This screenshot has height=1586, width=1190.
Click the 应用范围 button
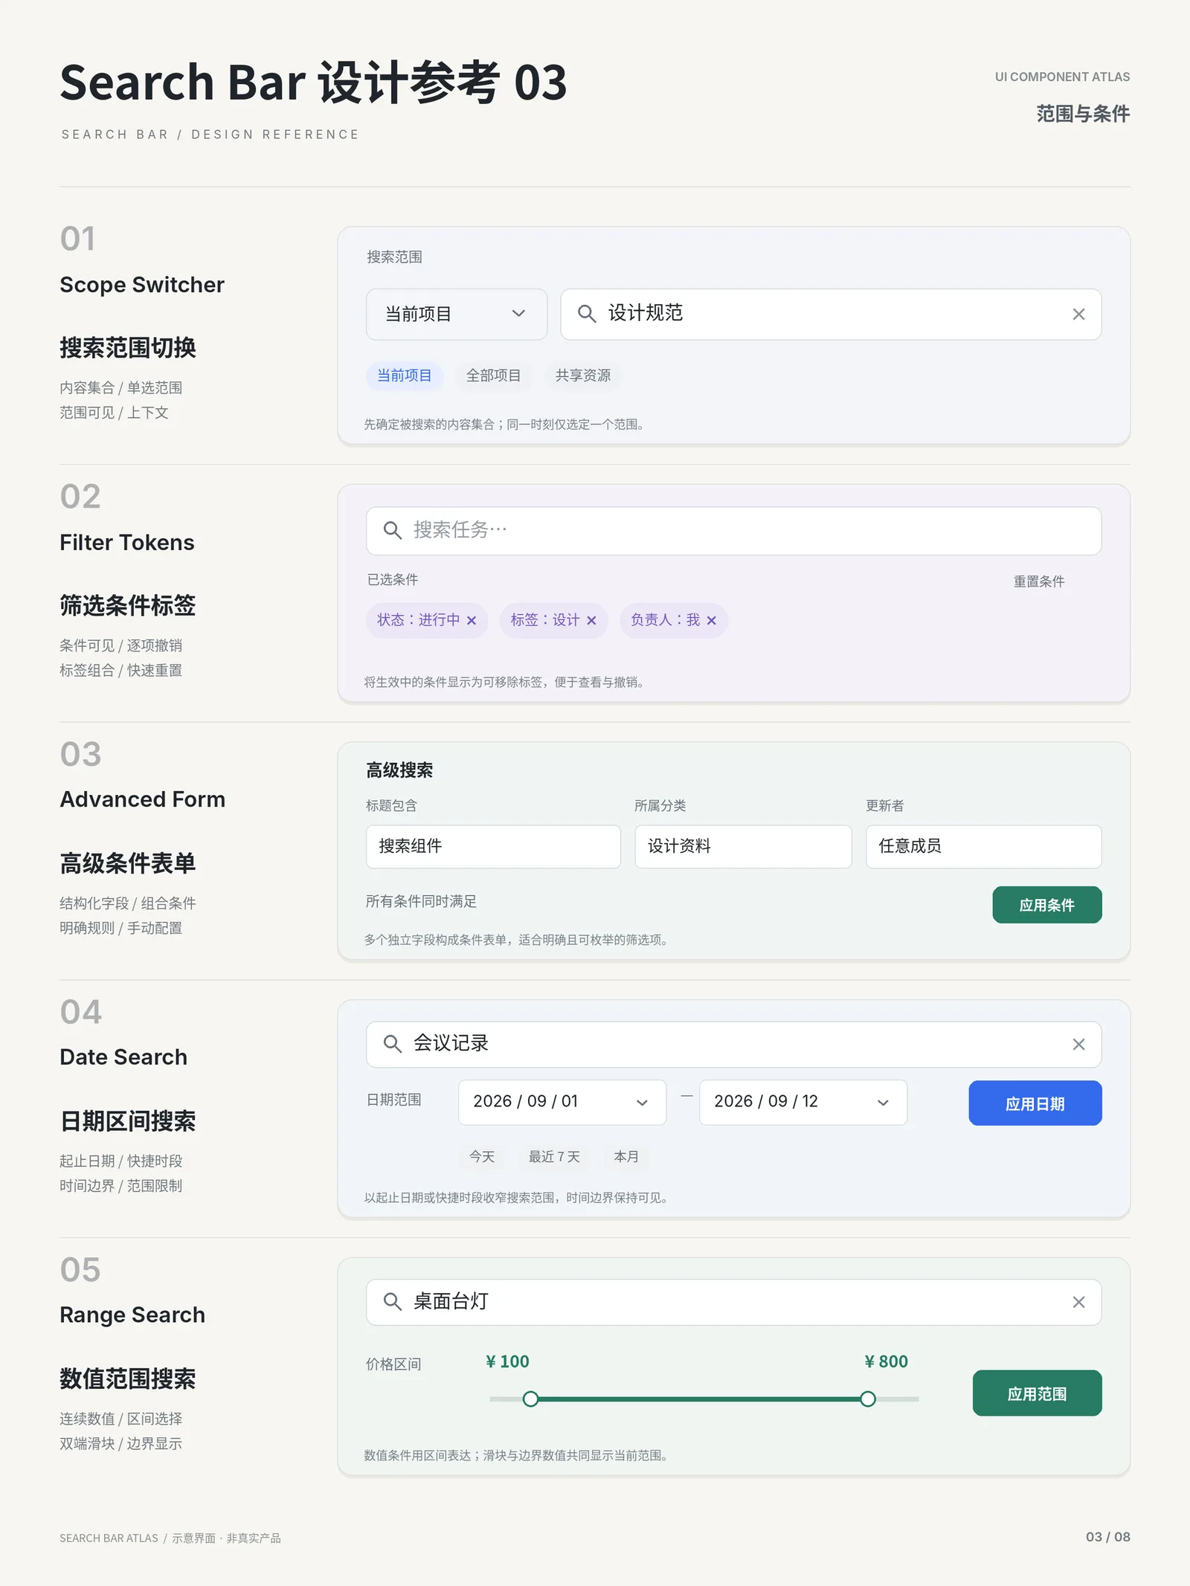pyautogui.click(x=1037, y=1393)
